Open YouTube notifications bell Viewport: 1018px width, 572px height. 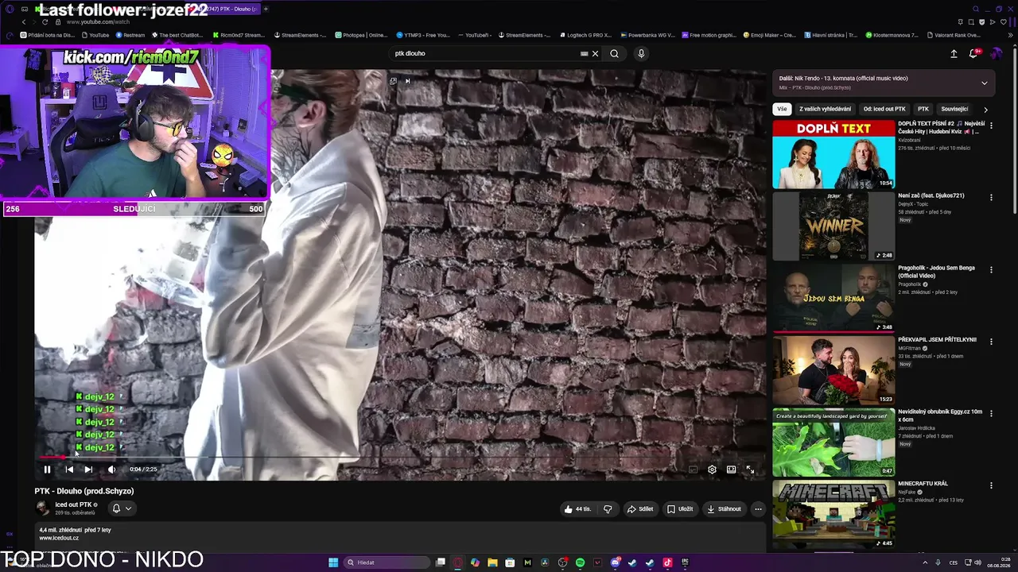[x=973, y=54]
